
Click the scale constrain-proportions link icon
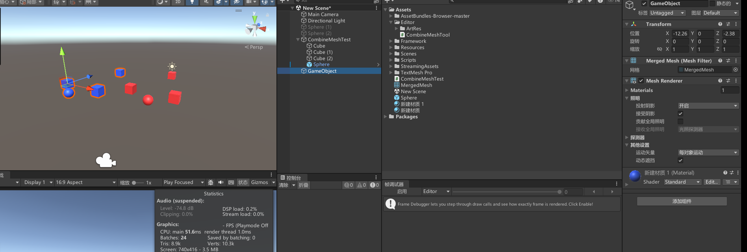pyautogui.click(x=659, y=49)
